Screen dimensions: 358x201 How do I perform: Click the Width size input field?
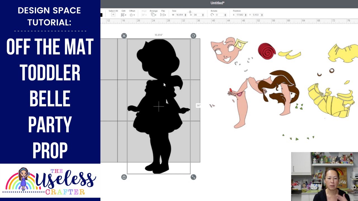click(x=180, y=15)
